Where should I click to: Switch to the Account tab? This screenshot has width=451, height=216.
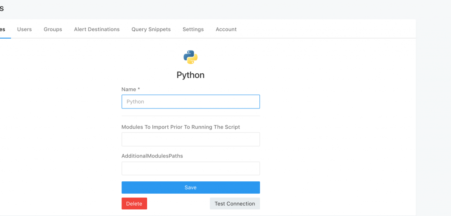226,29
